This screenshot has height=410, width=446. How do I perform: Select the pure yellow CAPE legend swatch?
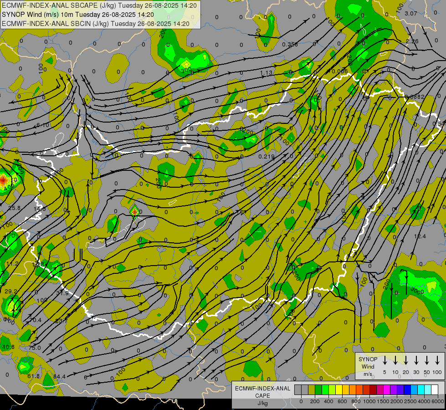point(339,389)
